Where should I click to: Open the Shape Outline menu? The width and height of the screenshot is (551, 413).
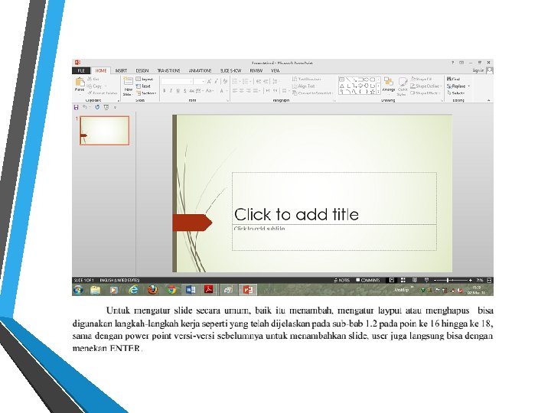click(x=425, y=86)
